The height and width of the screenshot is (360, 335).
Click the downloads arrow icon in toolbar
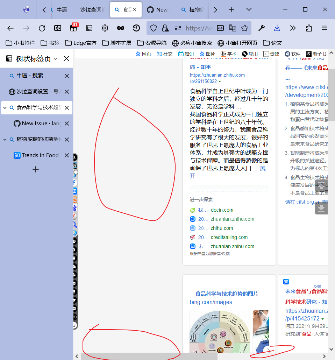277,28
